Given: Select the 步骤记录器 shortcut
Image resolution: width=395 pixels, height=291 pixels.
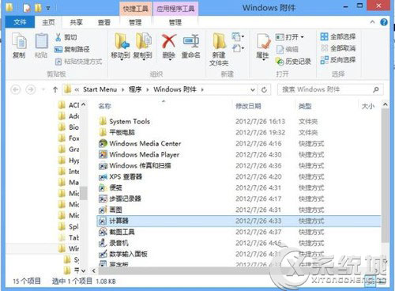Looking at the screenshot, I should click(x=239, y=198).
